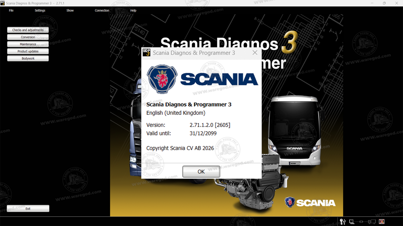
Task: Open the Show menu
Action: (70, 10)
